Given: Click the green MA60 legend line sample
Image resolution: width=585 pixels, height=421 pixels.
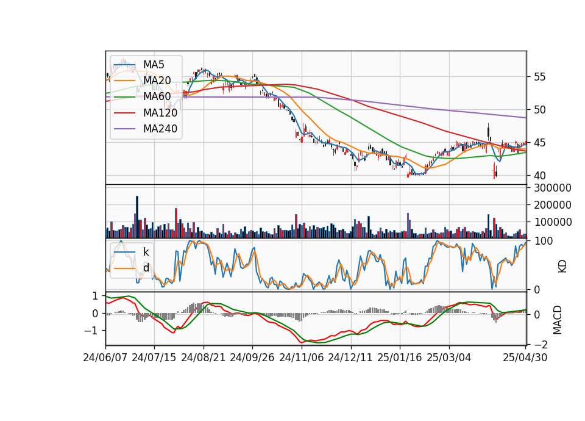Looking at the screenshot, I should [x=124, y=97].
